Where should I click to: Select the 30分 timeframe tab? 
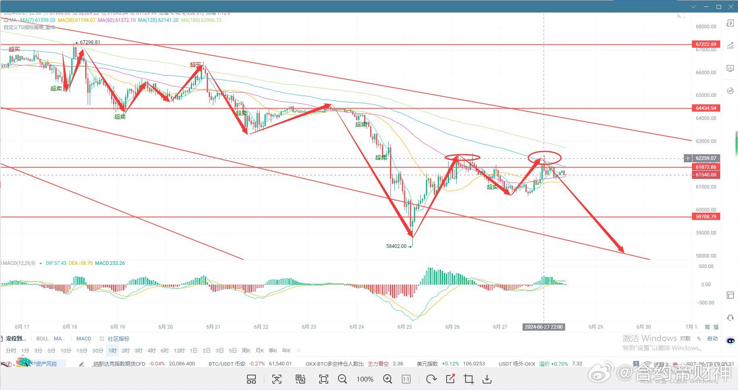click(98, 350)
